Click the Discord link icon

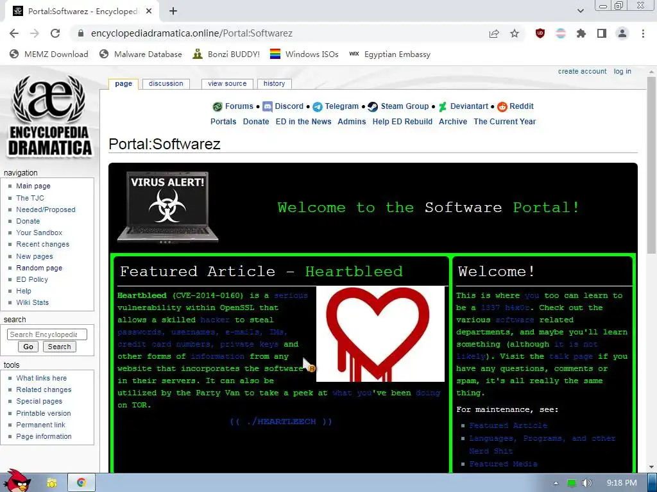(268, 107)
